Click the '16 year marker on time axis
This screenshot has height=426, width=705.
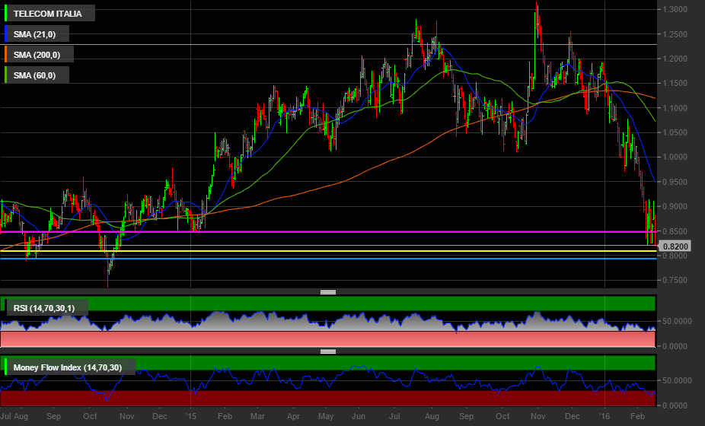point(605,416)
